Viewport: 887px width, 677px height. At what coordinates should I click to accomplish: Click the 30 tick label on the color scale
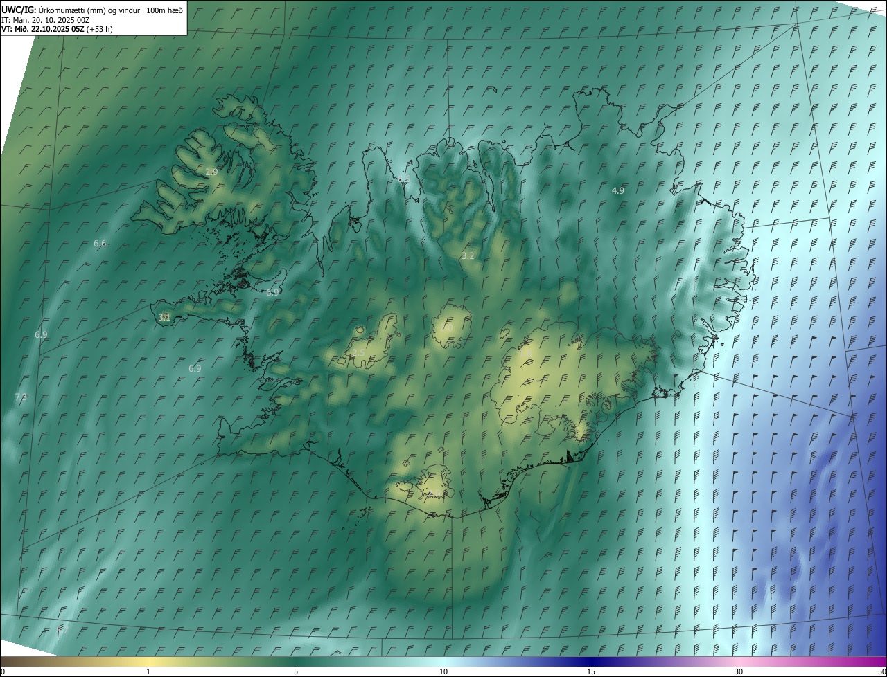click(739, 671)
